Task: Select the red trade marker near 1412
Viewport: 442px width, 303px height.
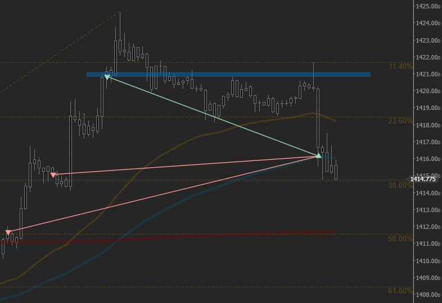Action: [8, 232]
